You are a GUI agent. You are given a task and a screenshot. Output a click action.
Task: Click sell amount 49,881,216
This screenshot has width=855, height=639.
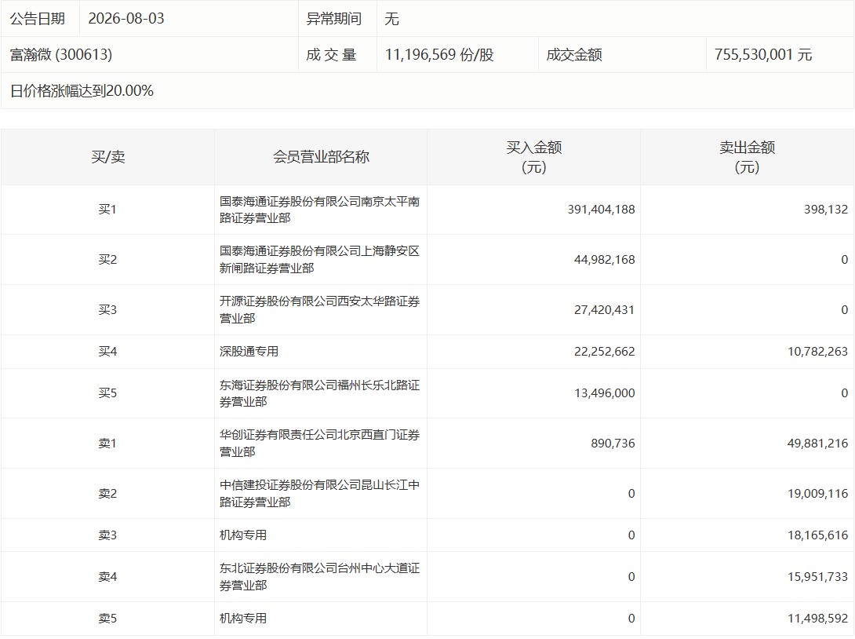pos(817,444)
